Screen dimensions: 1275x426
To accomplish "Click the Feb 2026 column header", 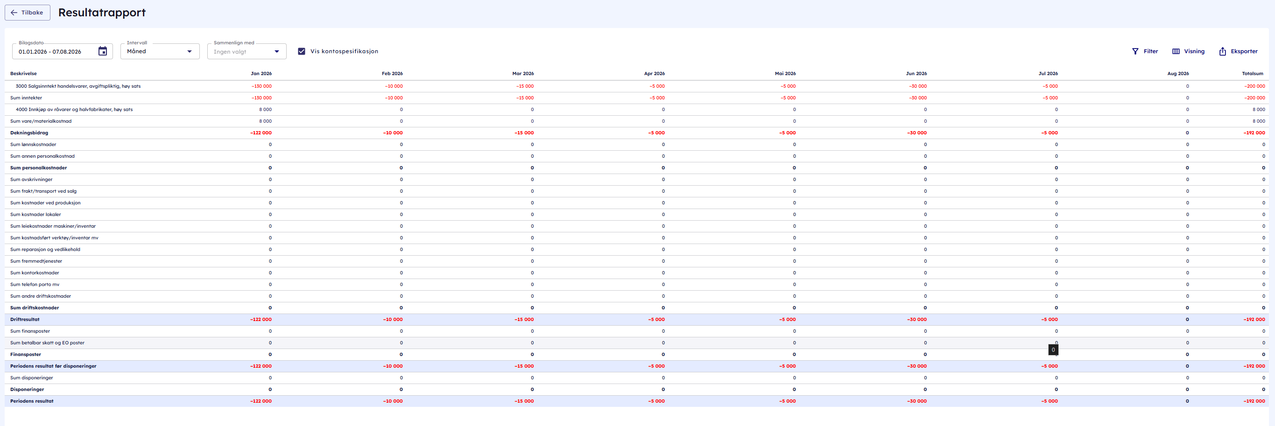I will pos(392,74).
